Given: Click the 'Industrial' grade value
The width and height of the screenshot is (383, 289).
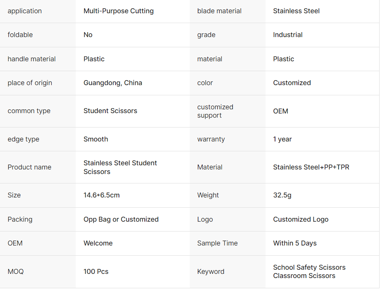Looking at the screenshot, I should [288, 35].
